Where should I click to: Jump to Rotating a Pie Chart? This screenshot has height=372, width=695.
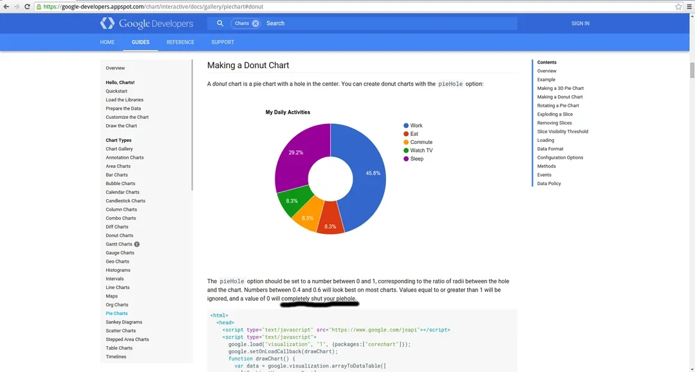click(558, 106)
